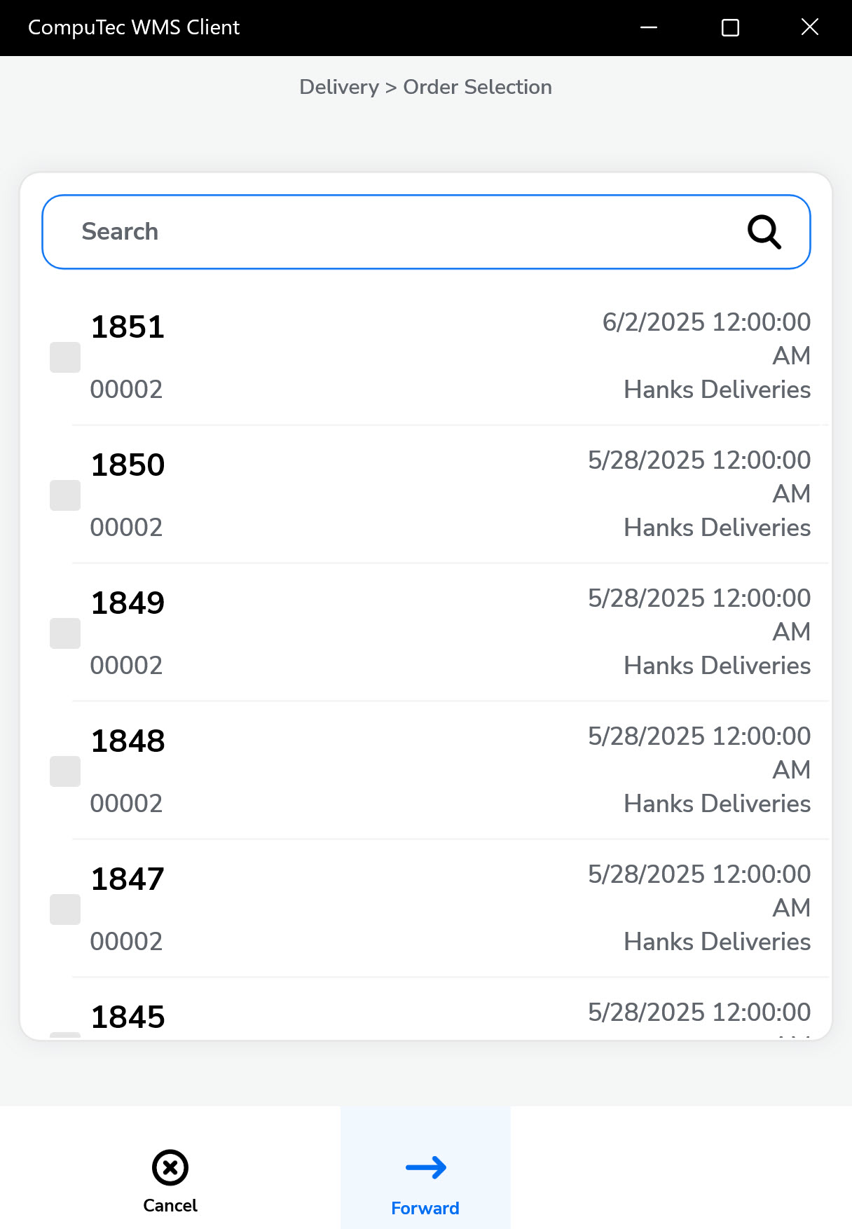Image resolution: width=852 pixels, height=1229 pixels.
Task: Select order 1850 row title
Action: [128, 465]
